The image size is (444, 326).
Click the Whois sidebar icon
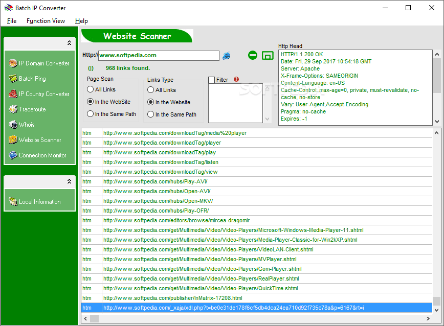pos(13,124)
